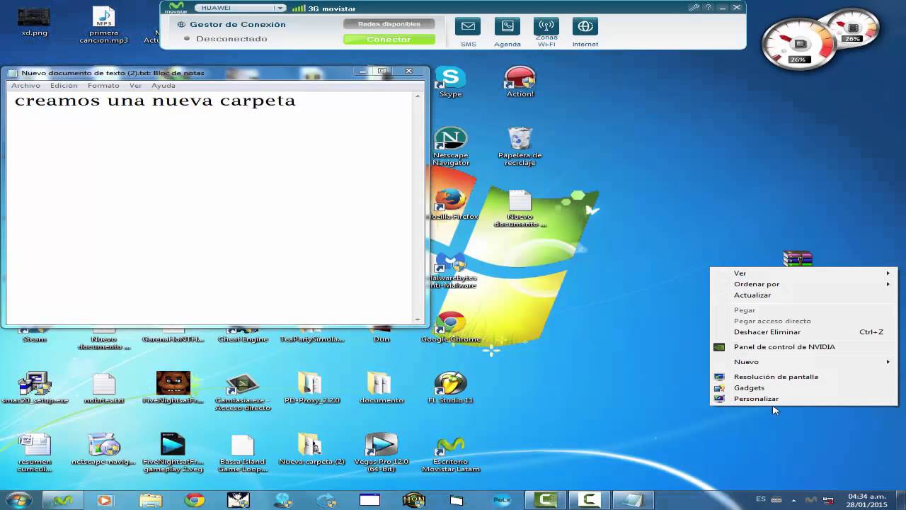
Task: Open the HoN game taskbar icon
Action: 413,500
